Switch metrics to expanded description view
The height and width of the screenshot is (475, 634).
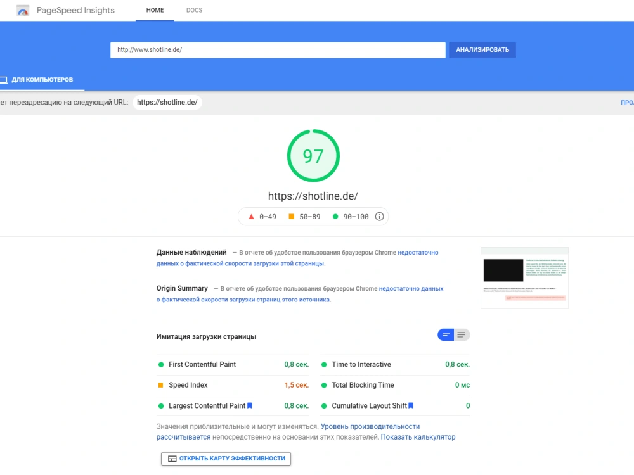pyautogui.click(x=462, y=335)
